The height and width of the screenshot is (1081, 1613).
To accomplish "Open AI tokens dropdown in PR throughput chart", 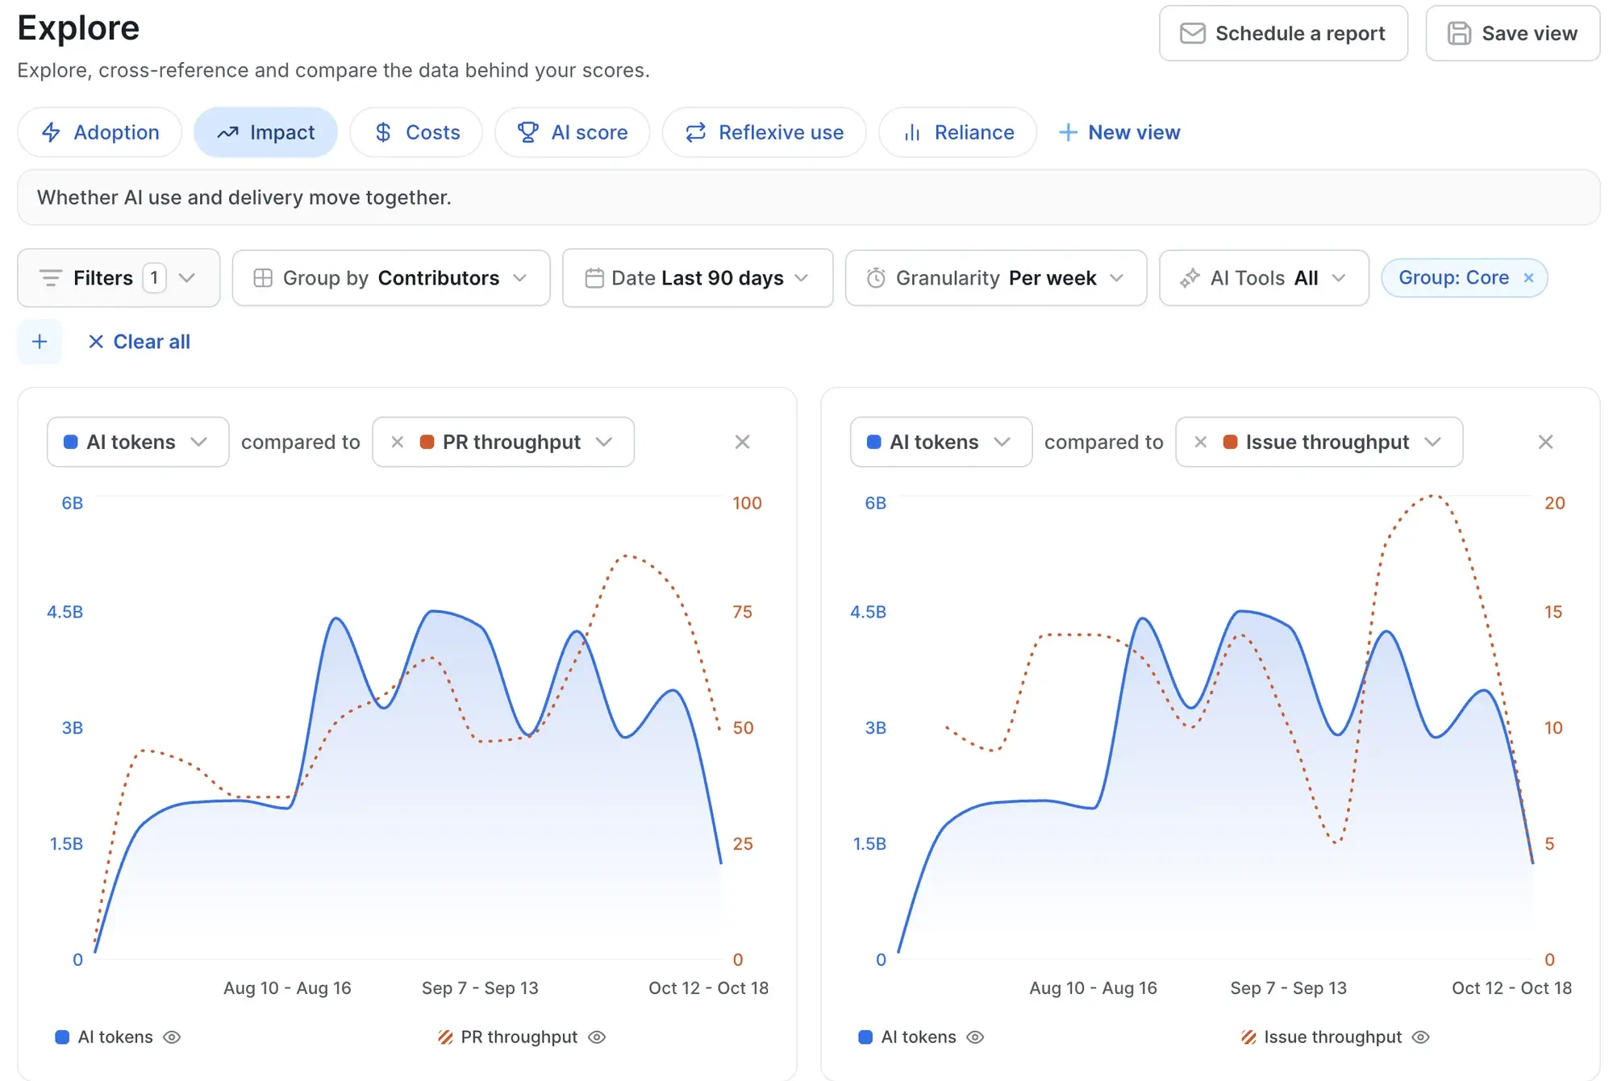I will tap(138, 442).
